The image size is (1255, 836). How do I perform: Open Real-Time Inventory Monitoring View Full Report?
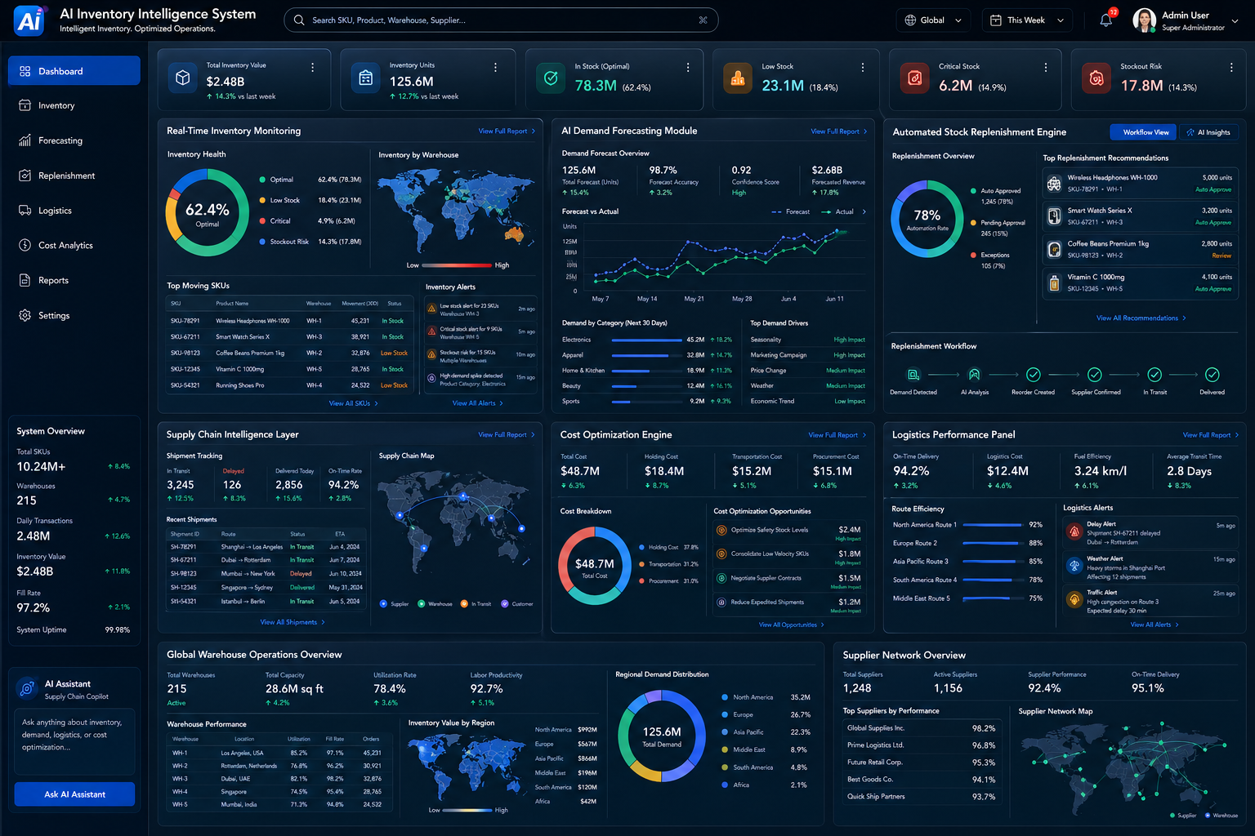[x=507, y=131]
